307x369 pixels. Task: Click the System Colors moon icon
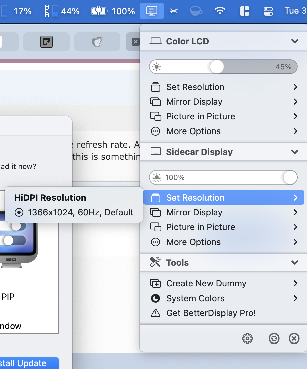pos(156,298)
